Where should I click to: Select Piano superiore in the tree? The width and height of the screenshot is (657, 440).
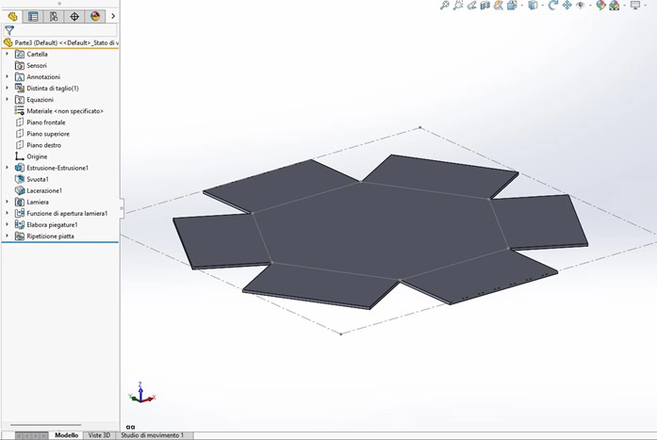[48, 134]
